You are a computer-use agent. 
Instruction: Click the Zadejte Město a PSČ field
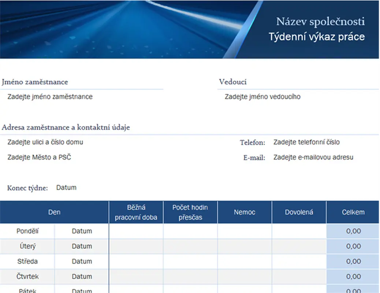point(39,157)
